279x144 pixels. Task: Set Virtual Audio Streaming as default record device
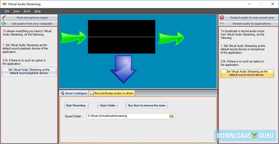click(247, 73)
